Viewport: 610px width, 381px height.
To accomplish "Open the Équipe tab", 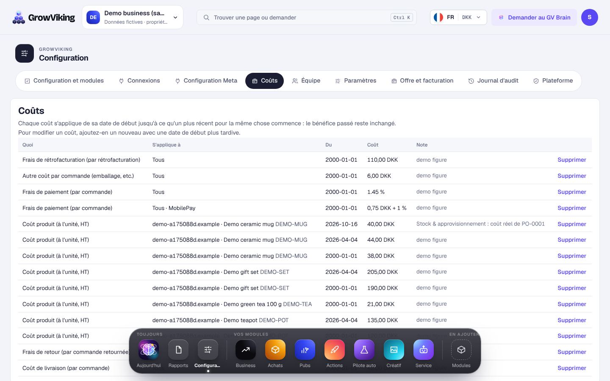I will click(x=306, y=81).
